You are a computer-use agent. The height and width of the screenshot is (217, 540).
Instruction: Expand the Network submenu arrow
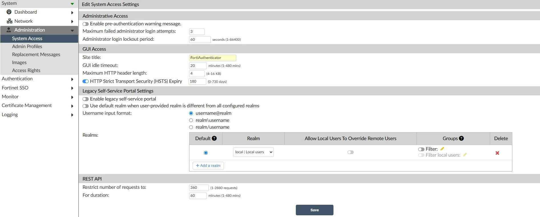(72, 22)
